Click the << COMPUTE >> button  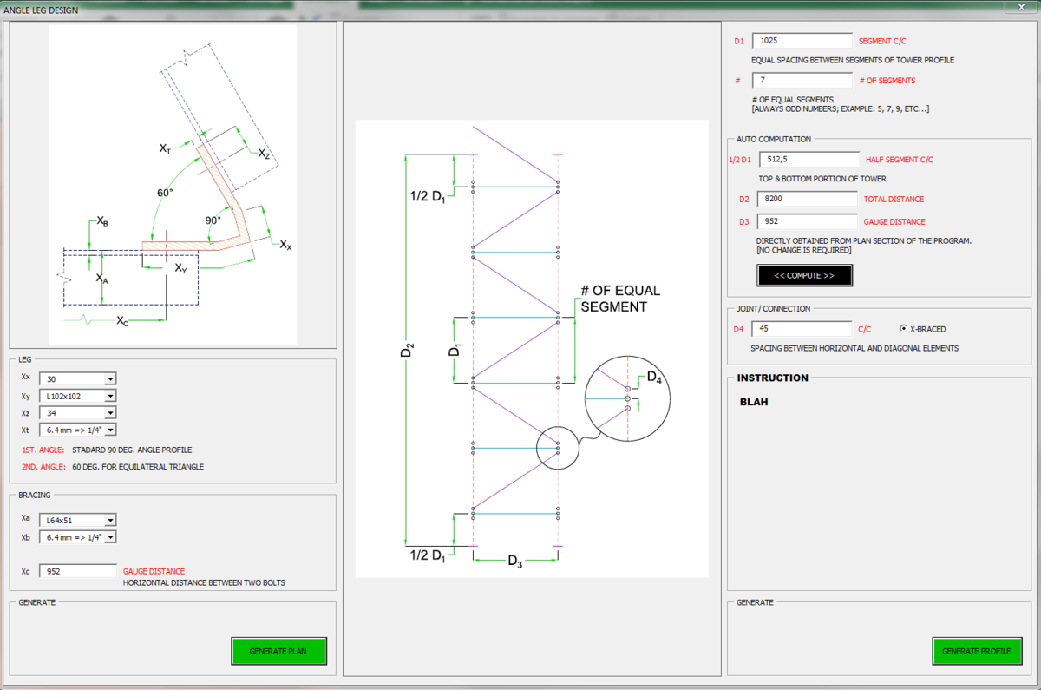[804, 275]
